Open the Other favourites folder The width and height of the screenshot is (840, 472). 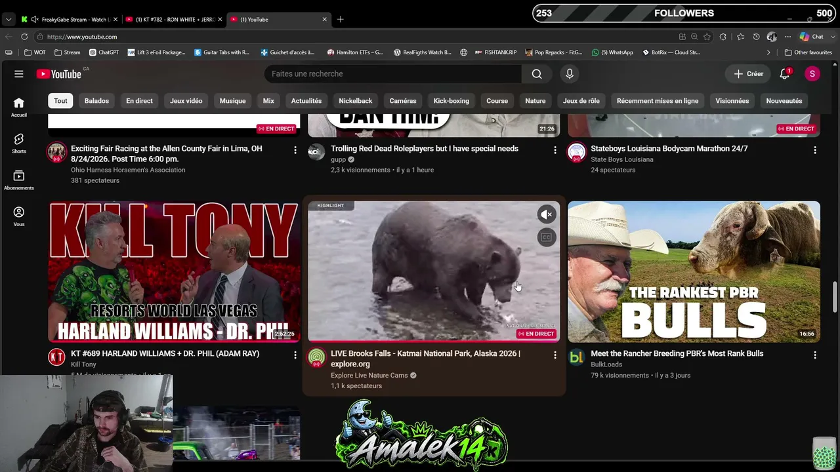pos(808,52)
